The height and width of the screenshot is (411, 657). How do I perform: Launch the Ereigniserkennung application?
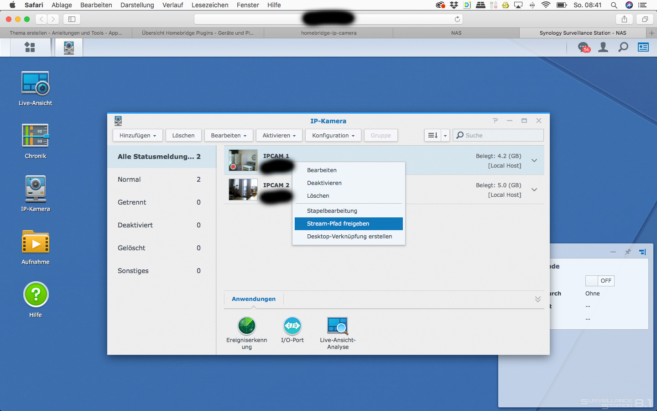tap(247, 326)
